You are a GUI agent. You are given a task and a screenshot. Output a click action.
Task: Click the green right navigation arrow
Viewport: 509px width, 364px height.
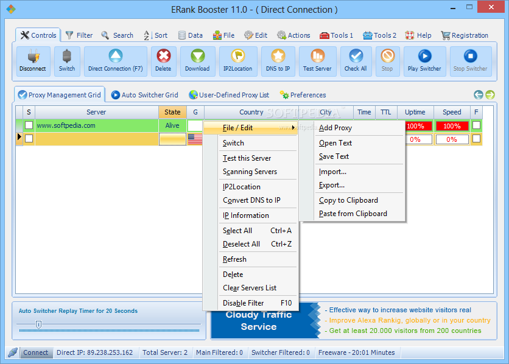[x=490, y=95]
